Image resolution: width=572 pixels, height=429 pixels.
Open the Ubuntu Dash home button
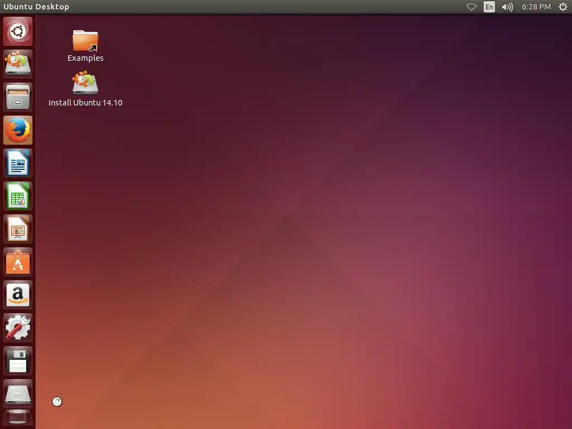click(18, 31)
